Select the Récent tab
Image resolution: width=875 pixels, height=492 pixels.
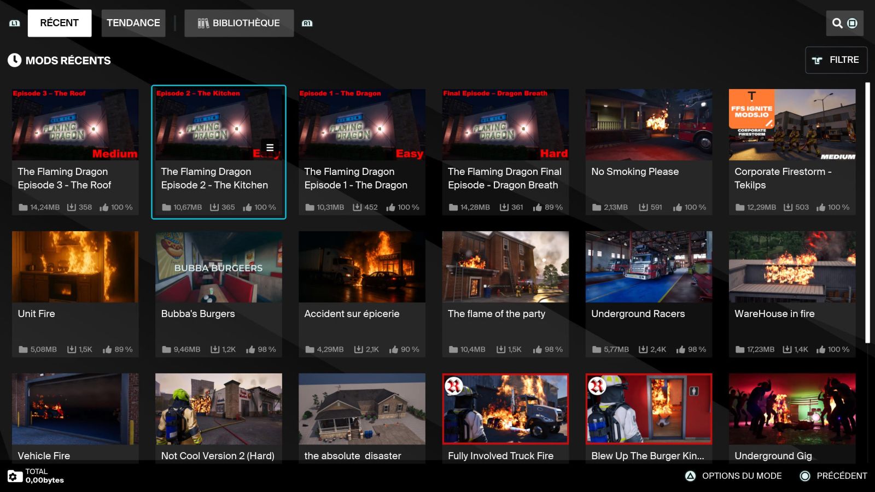tap(60, 23)
